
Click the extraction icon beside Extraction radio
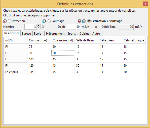5,21
